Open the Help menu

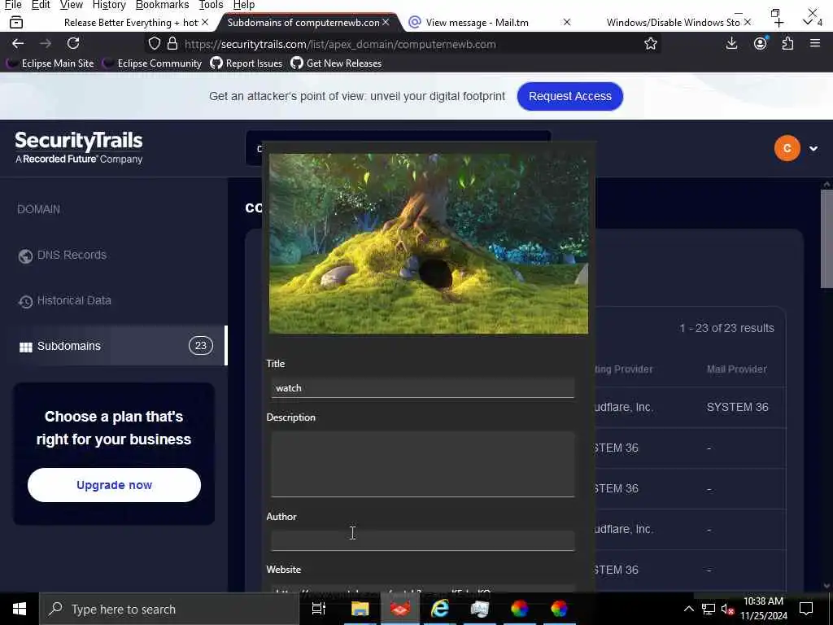(x=244, y=5)
